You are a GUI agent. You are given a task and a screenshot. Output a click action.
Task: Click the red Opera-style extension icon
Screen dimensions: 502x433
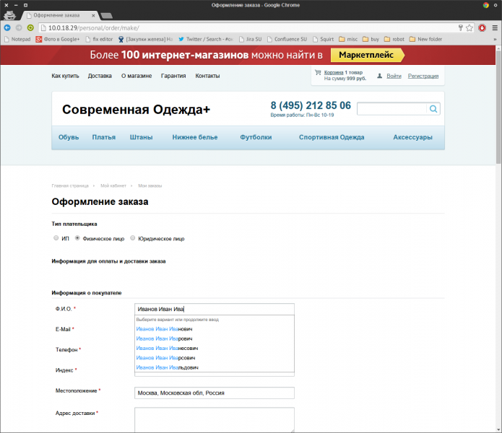(482, 27)
